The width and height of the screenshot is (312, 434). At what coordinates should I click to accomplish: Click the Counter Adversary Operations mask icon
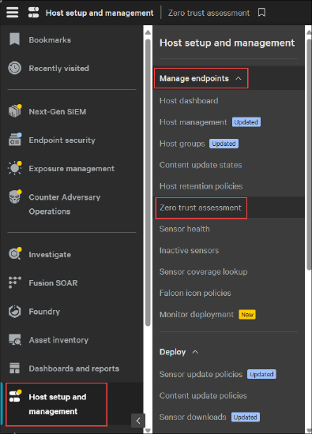tap(15, 196)
